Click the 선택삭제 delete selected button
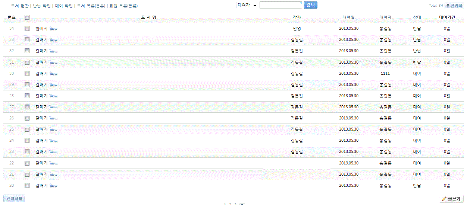 pos(14,198)
